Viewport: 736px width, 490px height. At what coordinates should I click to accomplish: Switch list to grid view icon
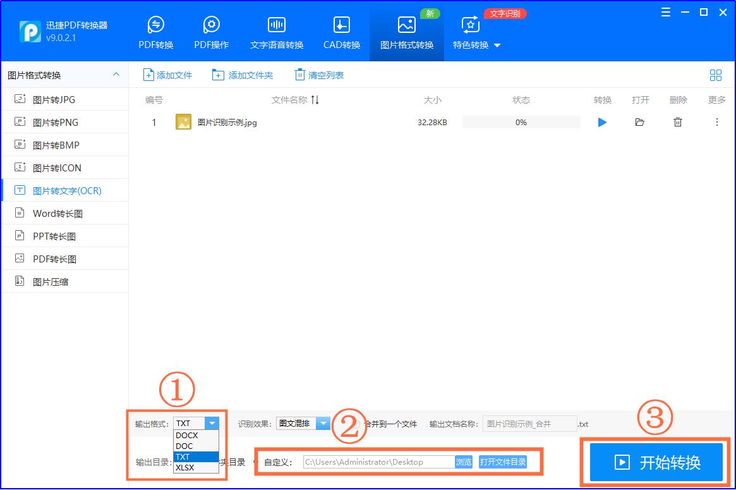(x=715, y=75)
